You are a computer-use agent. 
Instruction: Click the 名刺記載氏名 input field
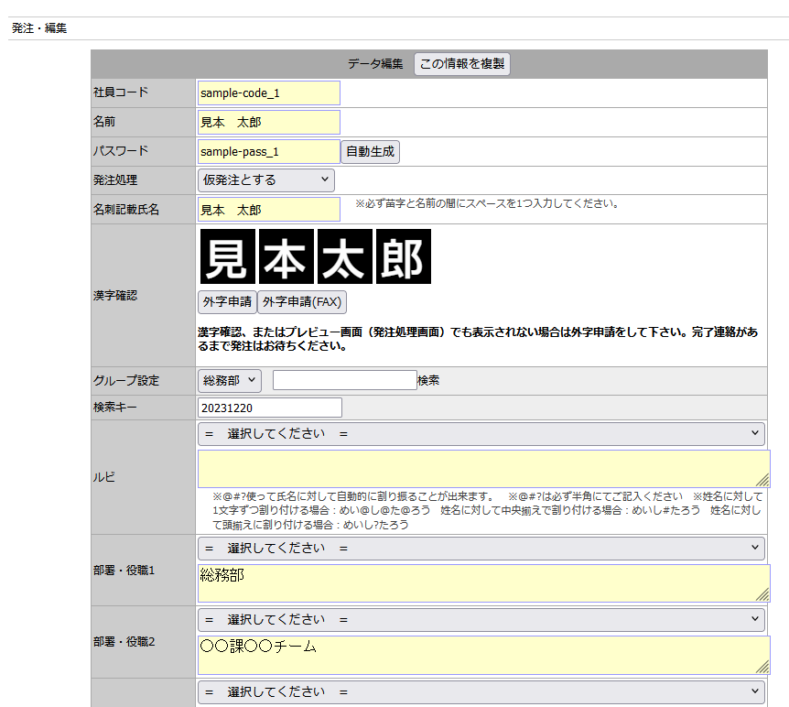[x=268, y=210]
